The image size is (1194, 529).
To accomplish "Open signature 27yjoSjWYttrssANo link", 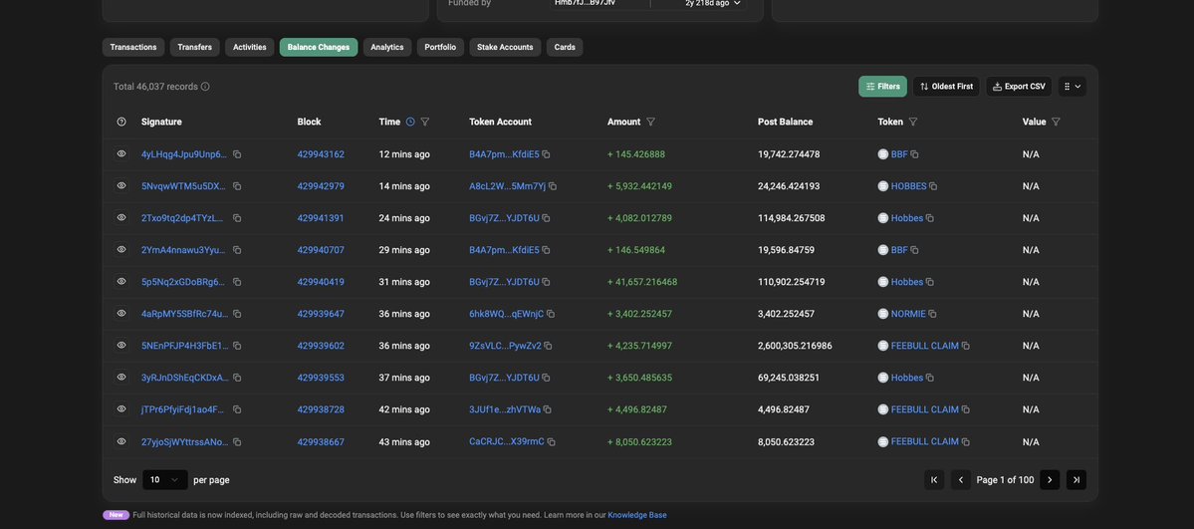I will point(184,442).
